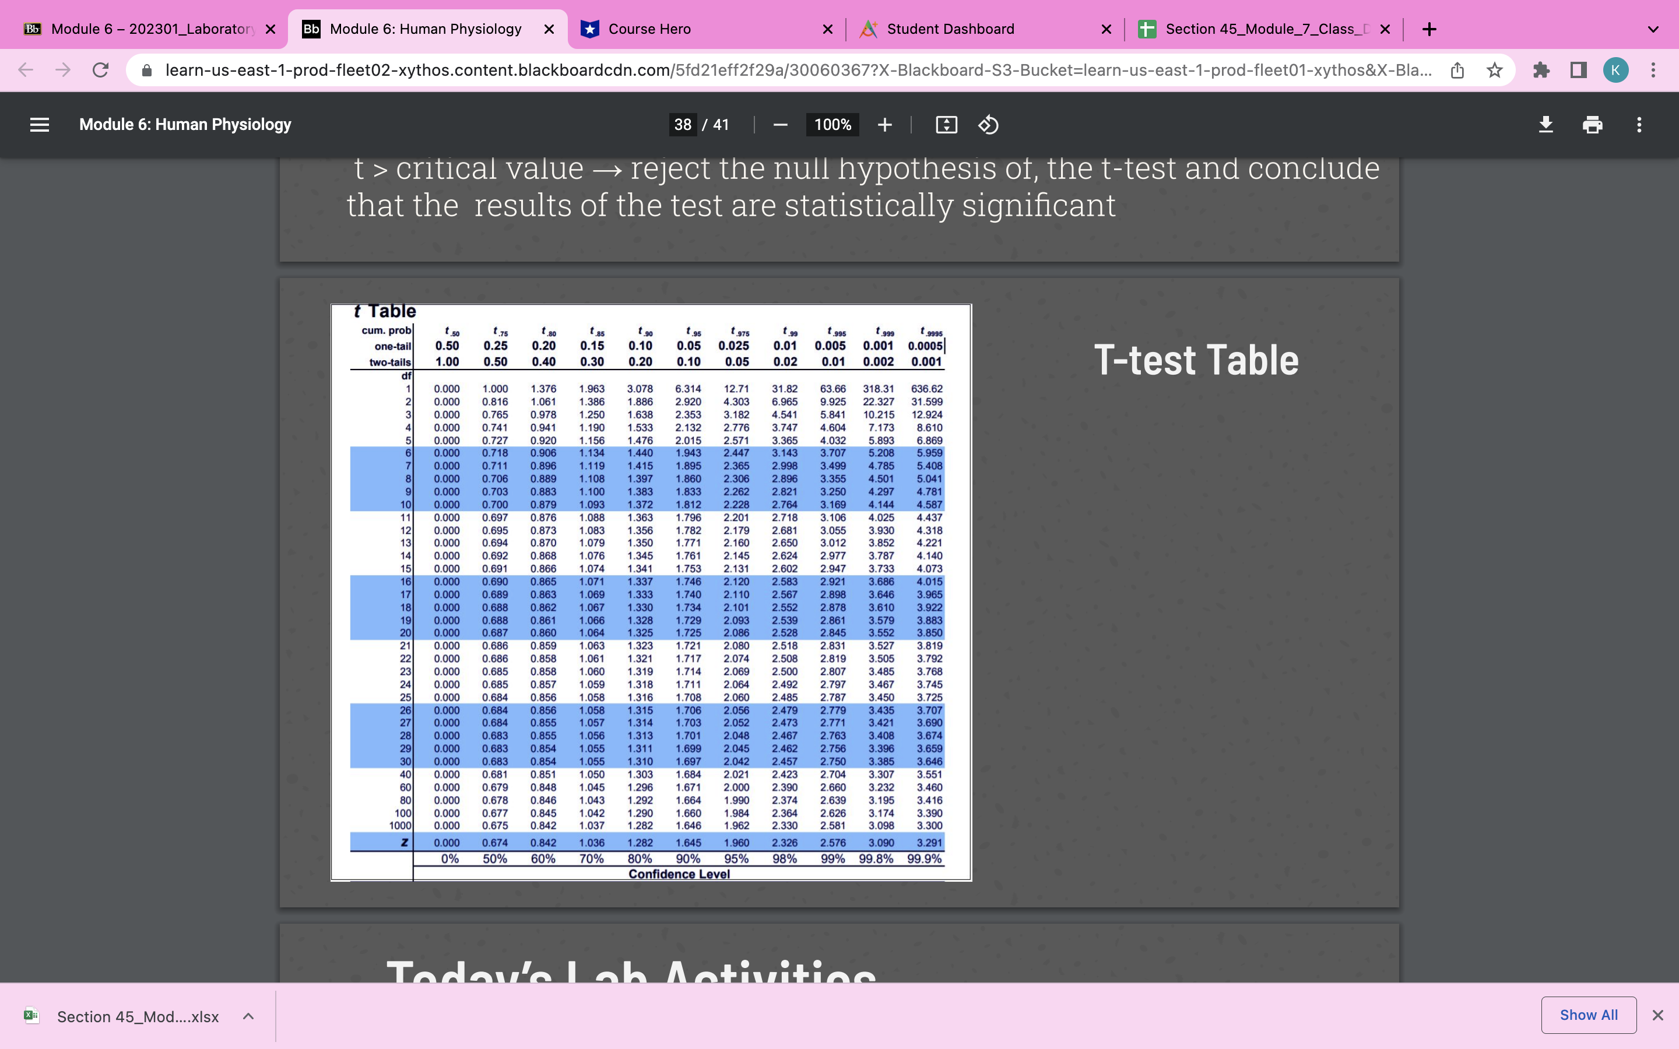Viewport: 1679px width, 1049px height.
Task: Click the fit to page icon
Action: [946, 125]
